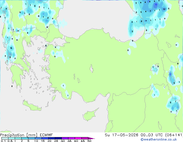The width and height of the screenshot is (183, 142).
Task: Click the '(06+141)' forecast offset text
Action: [174, 135]
